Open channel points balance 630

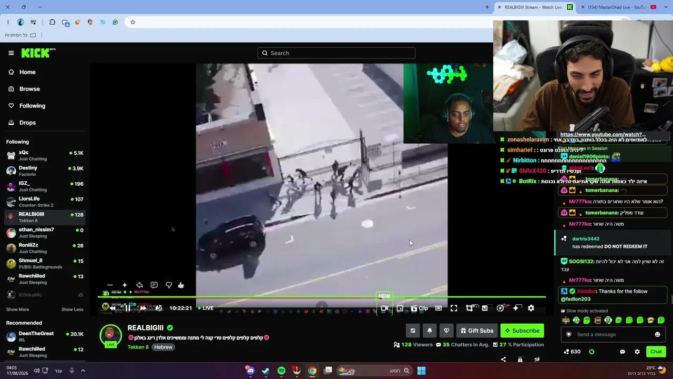[x=572, y=352]
